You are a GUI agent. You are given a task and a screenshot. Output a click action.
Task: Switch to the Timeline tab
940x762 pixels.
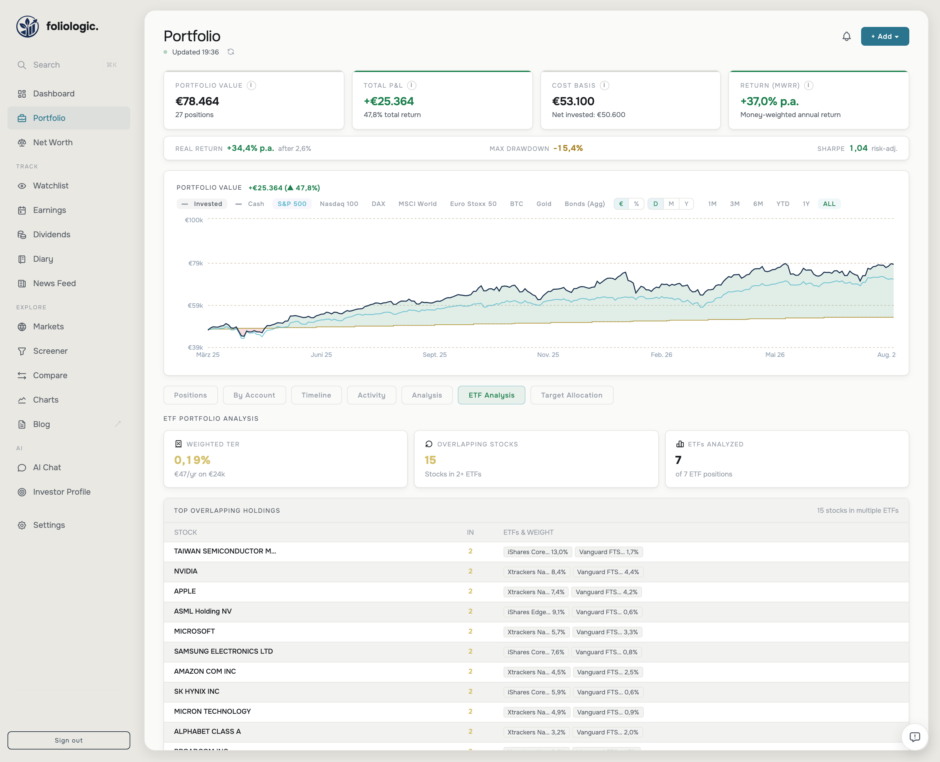pyautogui.click(x=316, y=395)
